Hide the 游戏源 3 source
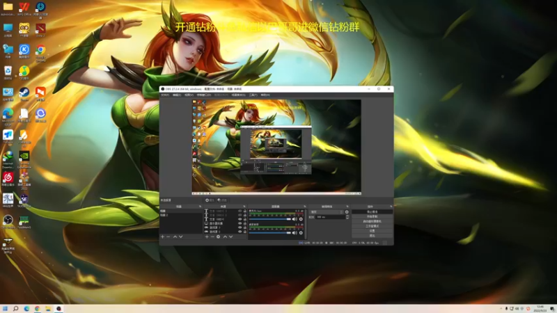Image resolution: width=557 pixels, height=313 pixels. (240, 227)
